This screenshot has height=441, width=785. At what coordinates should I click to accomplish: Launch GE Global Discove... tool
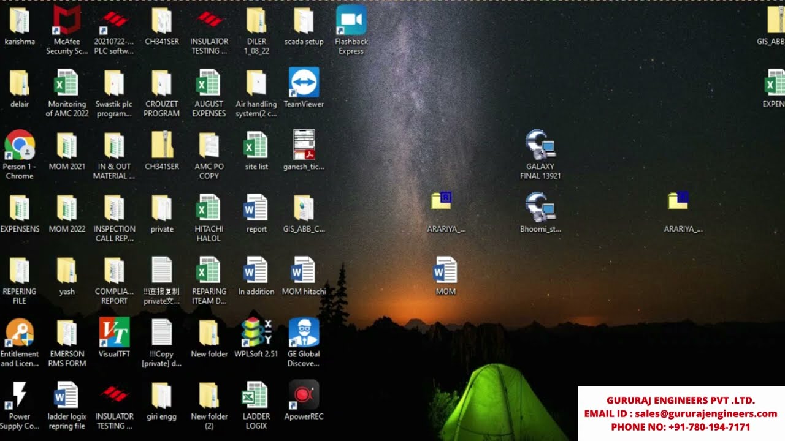tap(304, 342)
